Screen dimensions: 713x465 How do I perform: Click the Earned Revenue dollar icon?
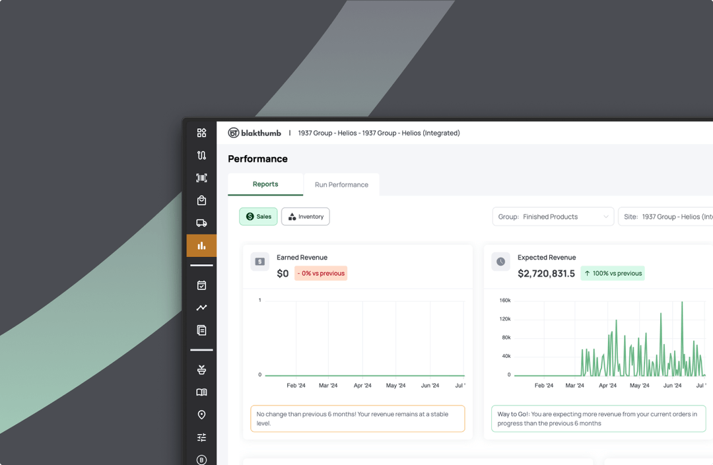[259, 262]
